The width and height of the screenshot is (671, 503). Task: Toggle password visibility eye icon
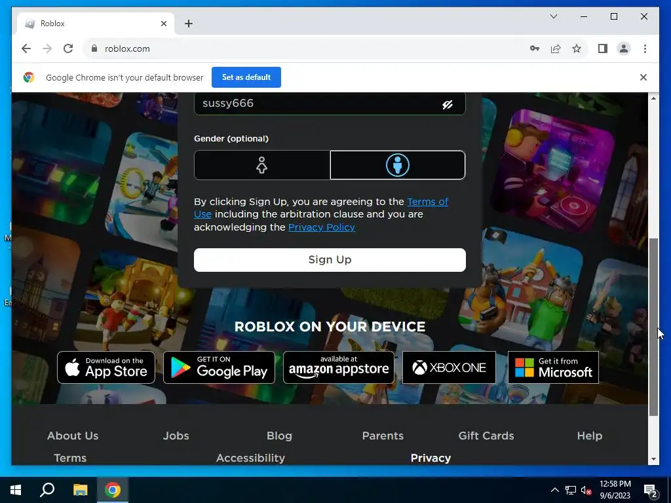pyautogui.click(x=448, y=104)
